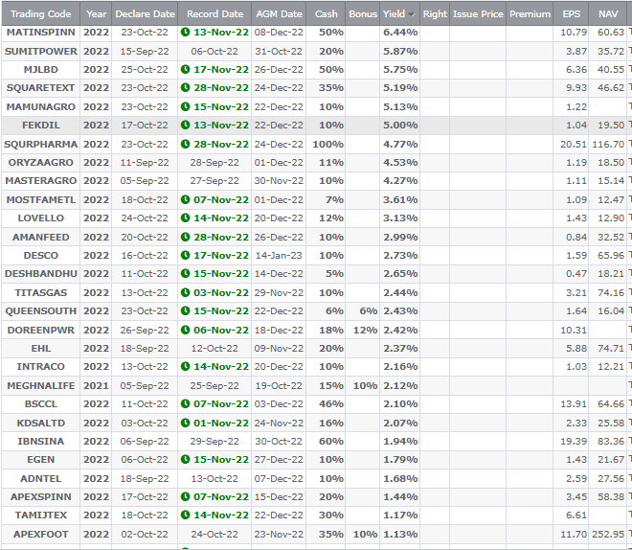The height and width of the screenshot is (550, 632).
Task: Sort by the Declare Date column header
Action: click(x=146, y=14)
